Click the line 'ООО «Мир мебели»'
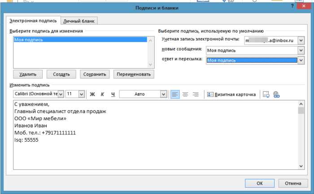Viewport: 314px width, 194px height. (x=40, y=118)
